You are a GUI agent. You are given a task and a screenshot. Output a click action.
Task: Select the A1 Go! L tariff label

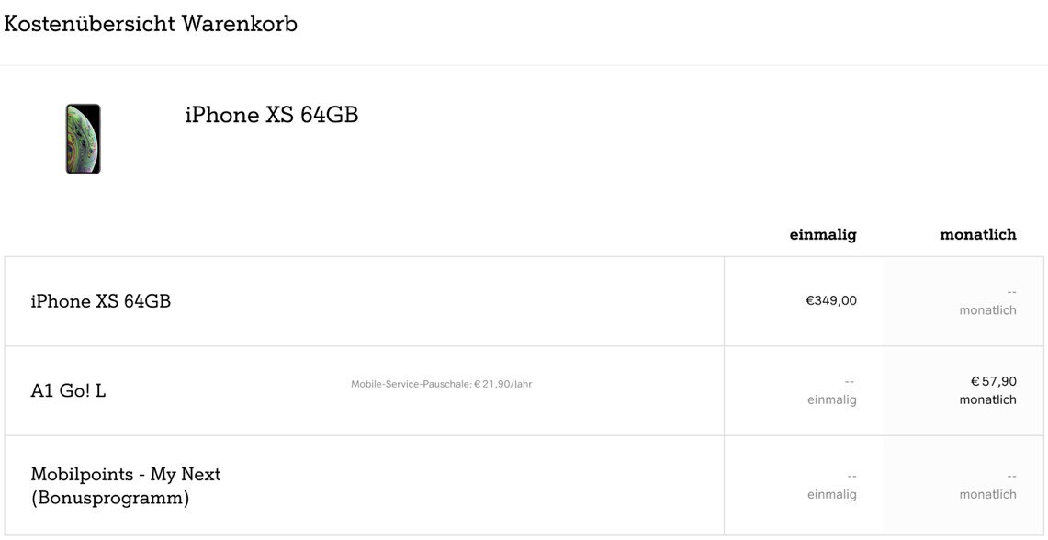tap(68, 390)
